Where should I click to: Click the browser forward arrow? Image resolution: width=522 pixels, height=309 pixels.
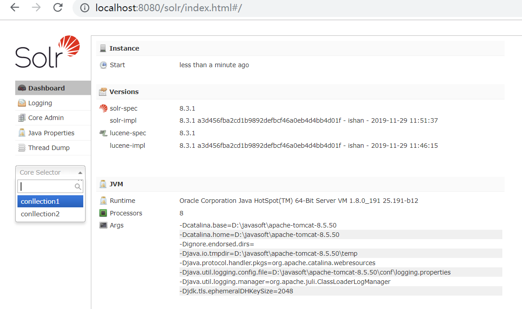coord(36,7)
